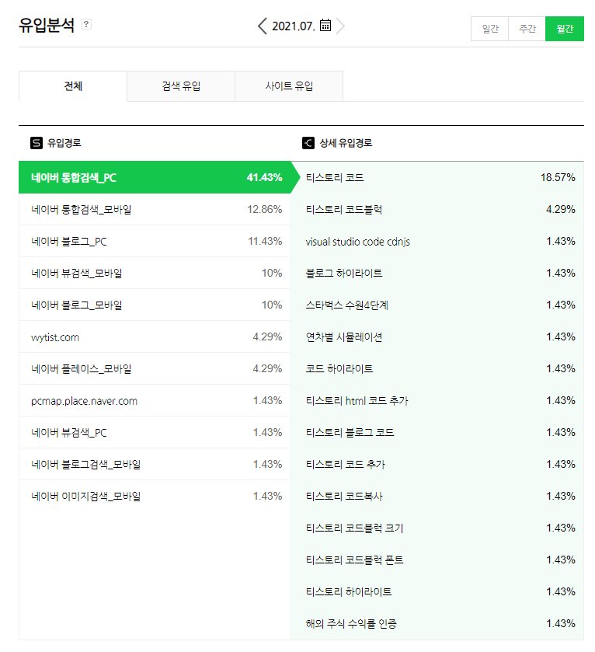Image resolution: width=595 pixels, height=652 pixels.
Task: Select the 네이버 뷰검색_모바일 row
Action: 155,274
